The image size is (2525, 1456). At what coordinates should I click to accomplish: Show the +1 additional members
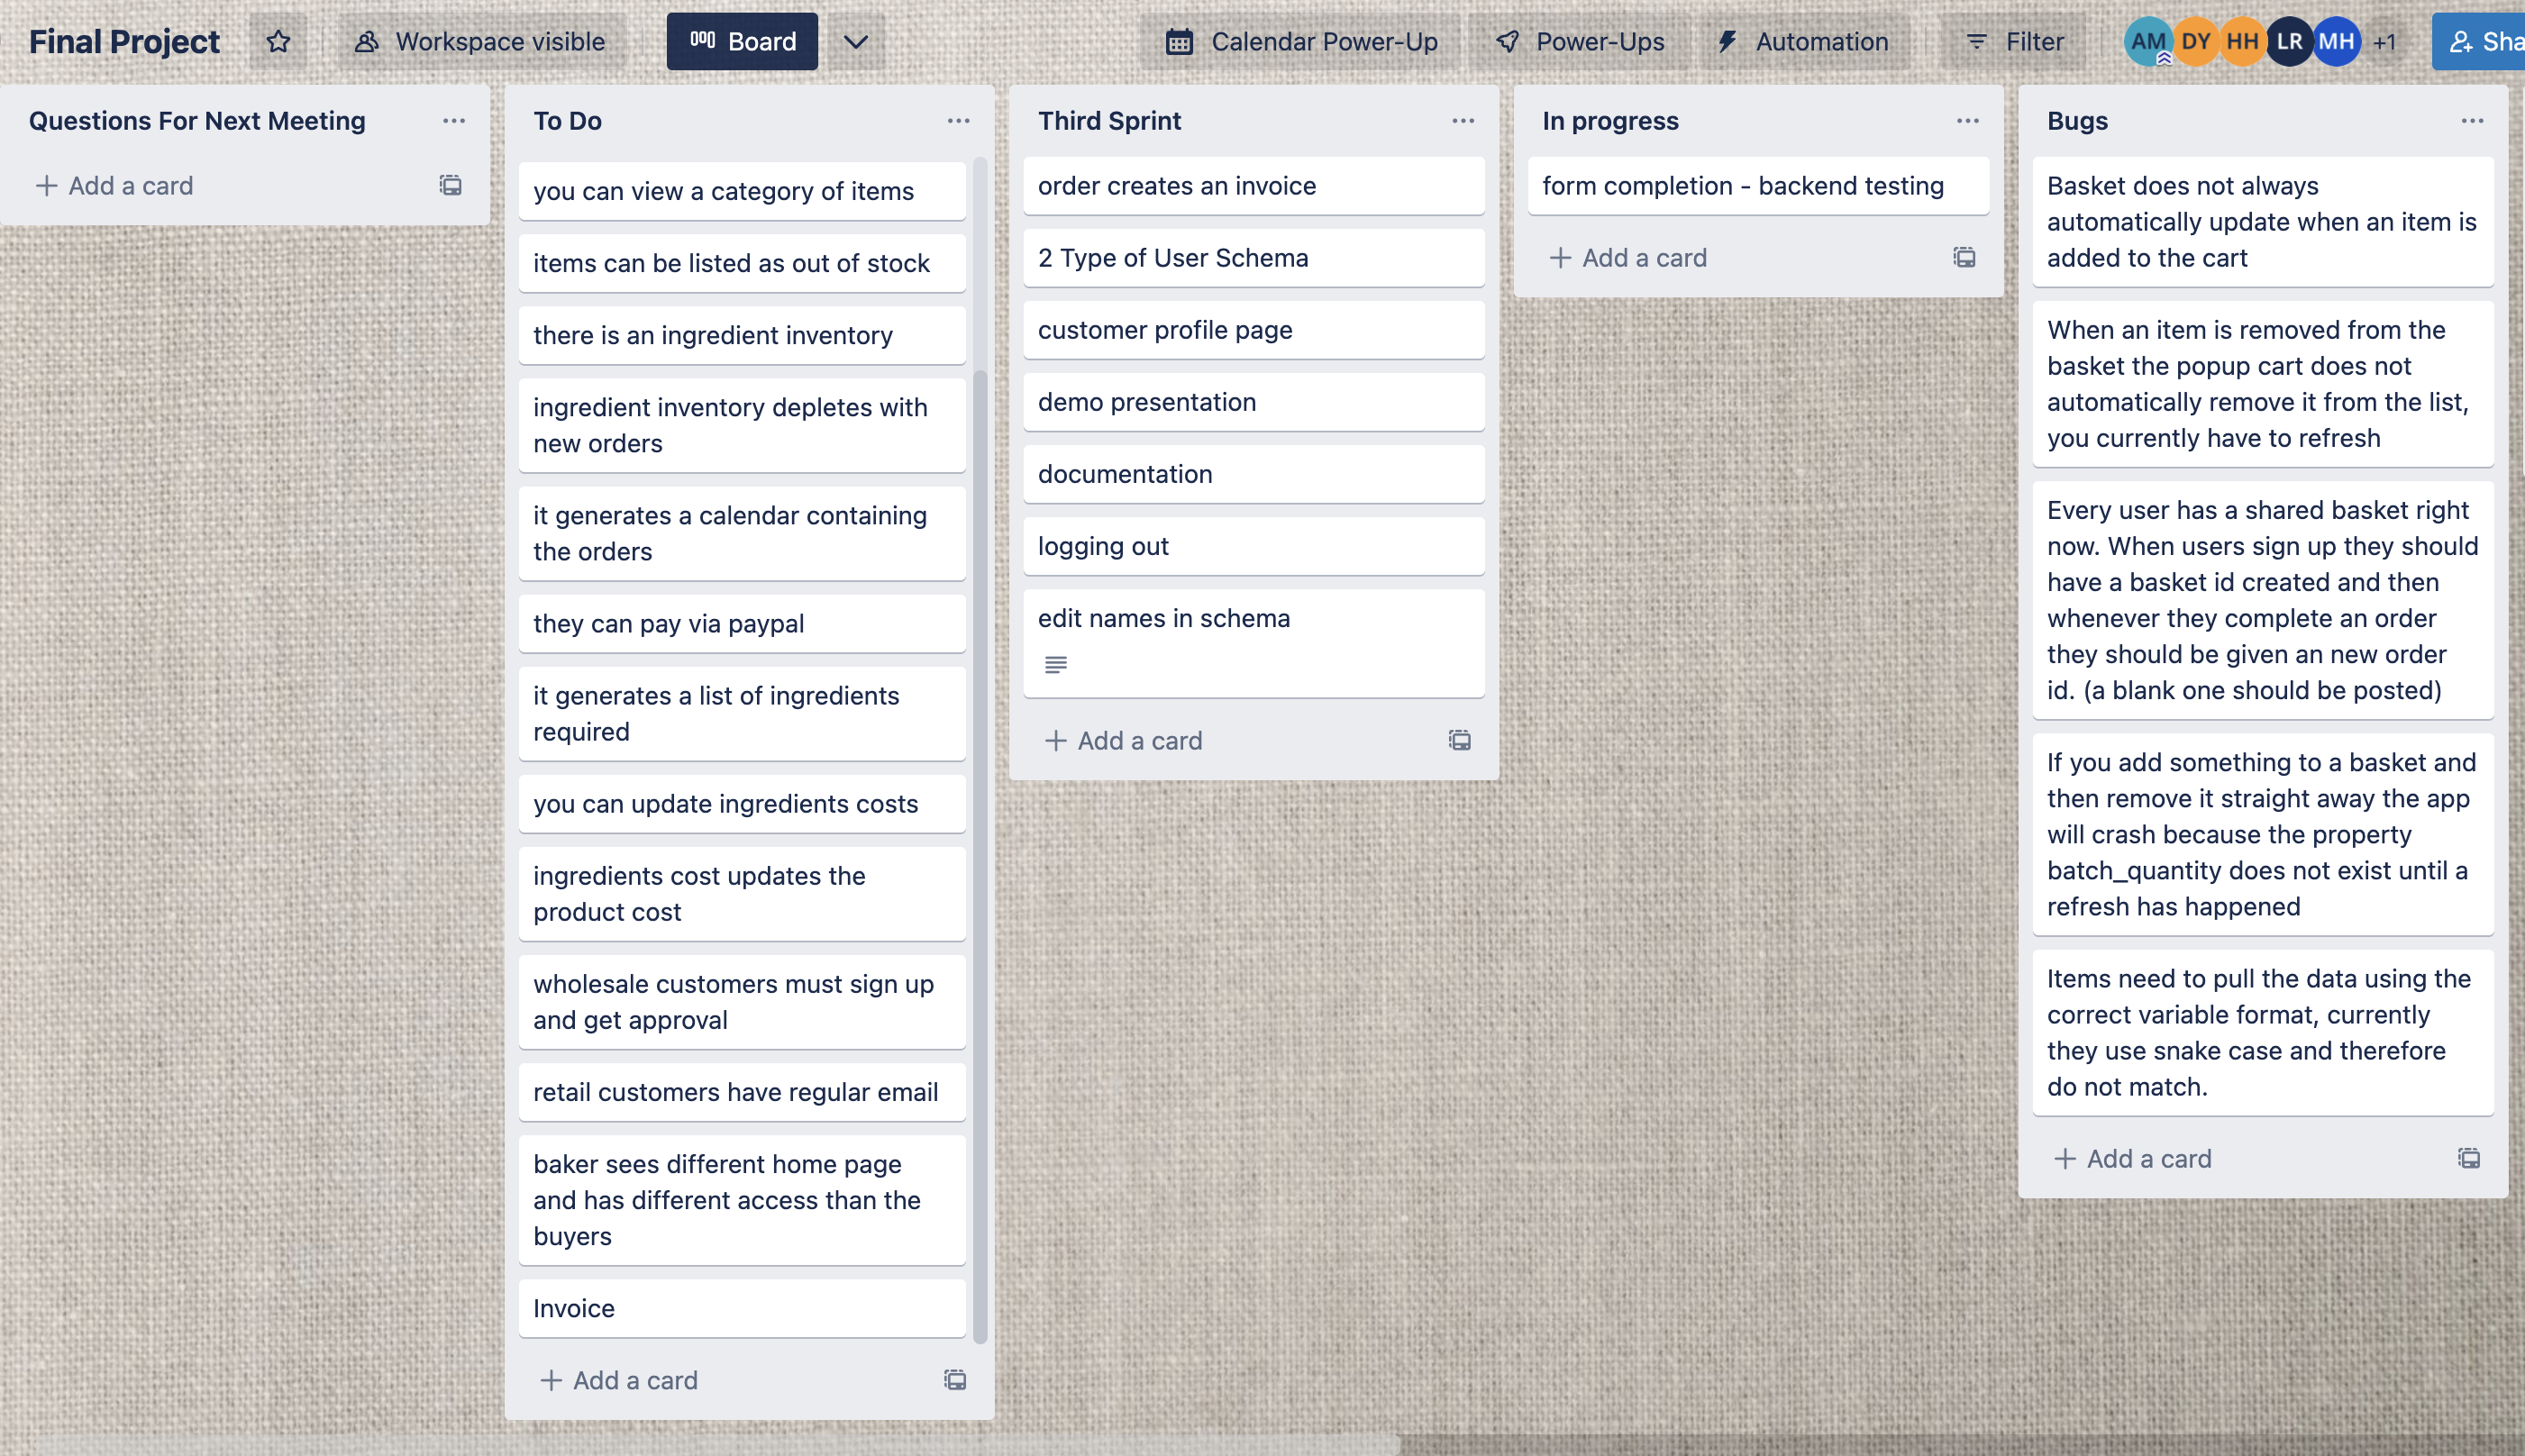(2385, 42)
